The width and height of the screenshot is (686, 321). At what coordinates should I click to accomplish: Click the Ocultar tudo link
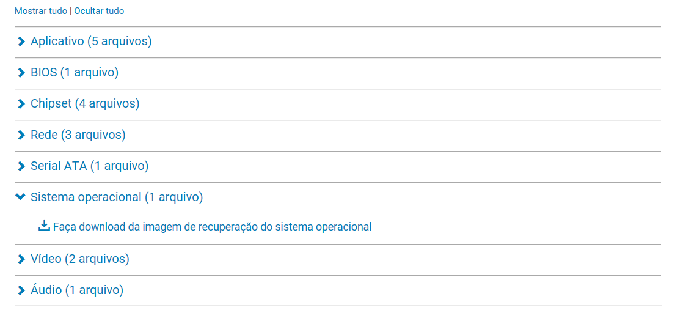(99, 11)
